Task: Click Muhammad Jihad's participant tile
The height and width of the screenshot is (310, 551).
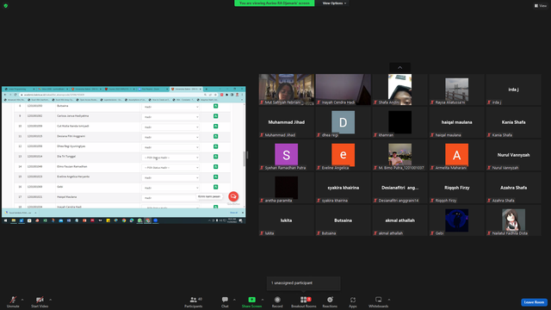Action: point(287,122)
